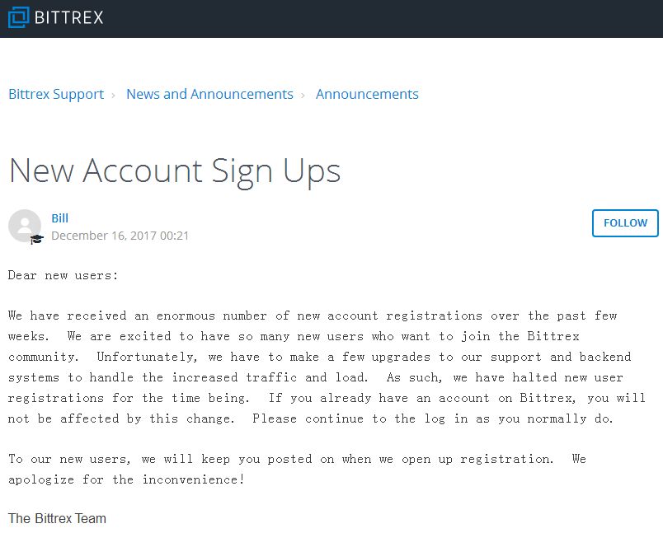Click the New Account Sign Ups title
Screen dimensions: 663x533
pyautogui.click(x=175, y=171)
